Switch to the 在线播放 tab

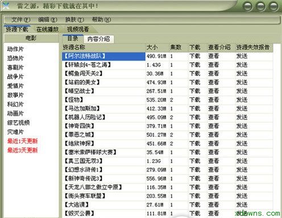click(x=47, y=29)
